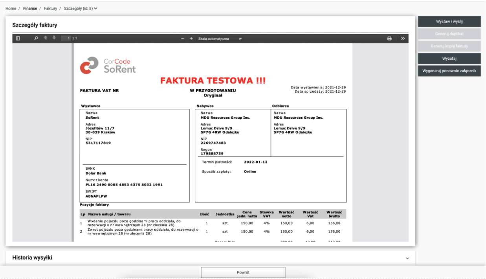Expand the Historia wysyłki section

[407, 258]
